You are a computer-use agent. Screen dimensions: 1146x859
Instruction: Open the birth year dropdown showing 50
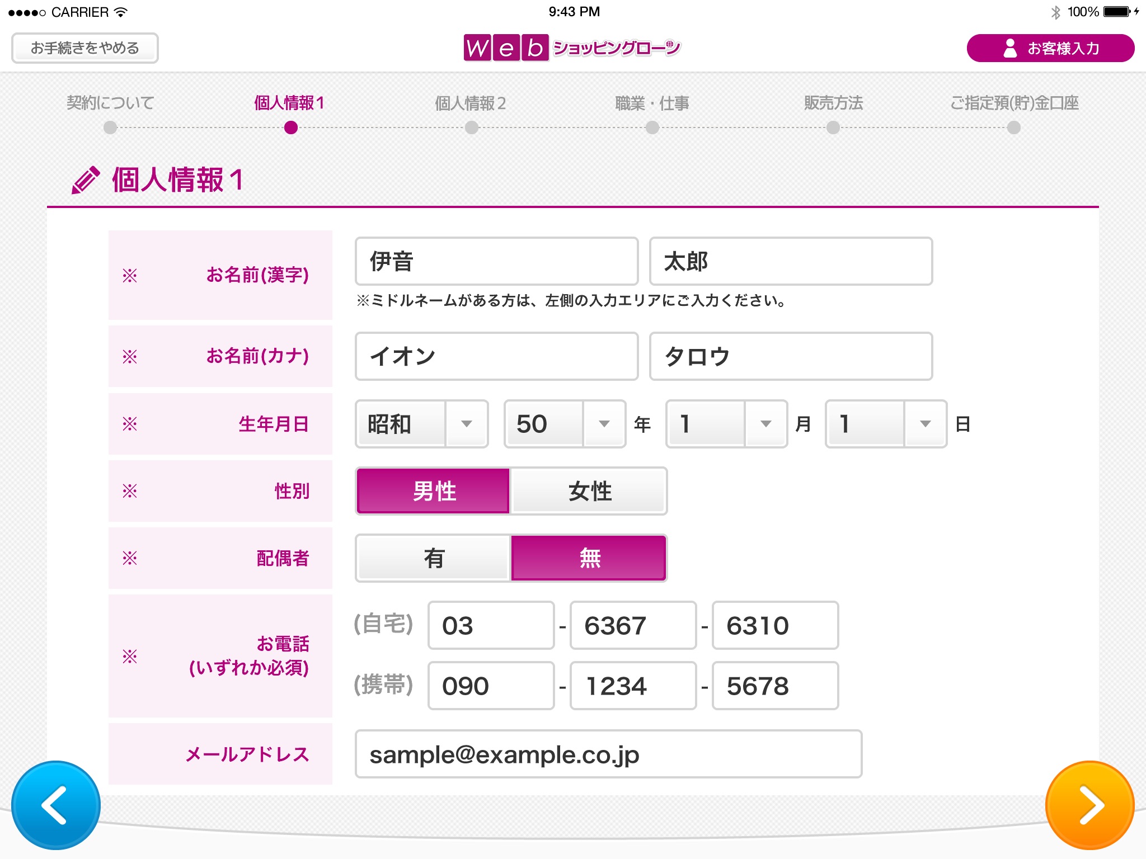[x=565, y=424]
